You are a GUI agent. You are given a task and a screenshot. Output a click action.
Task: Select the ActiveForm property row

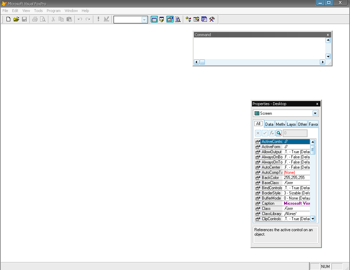pyautogui.click(x=283, y=147)
